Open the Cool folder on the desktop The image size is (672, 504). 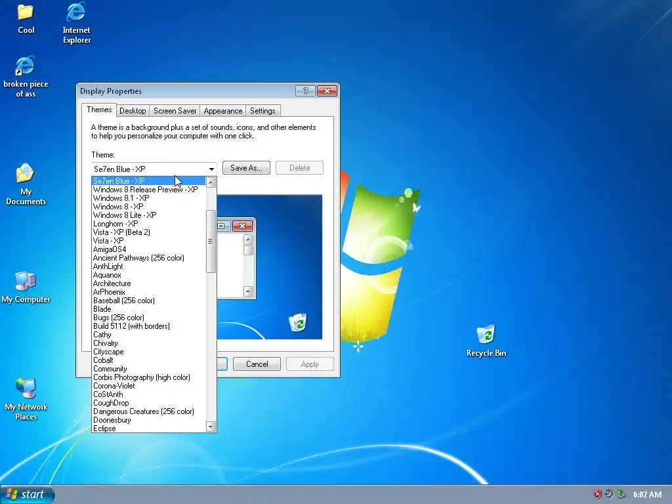tap(26, 18)
